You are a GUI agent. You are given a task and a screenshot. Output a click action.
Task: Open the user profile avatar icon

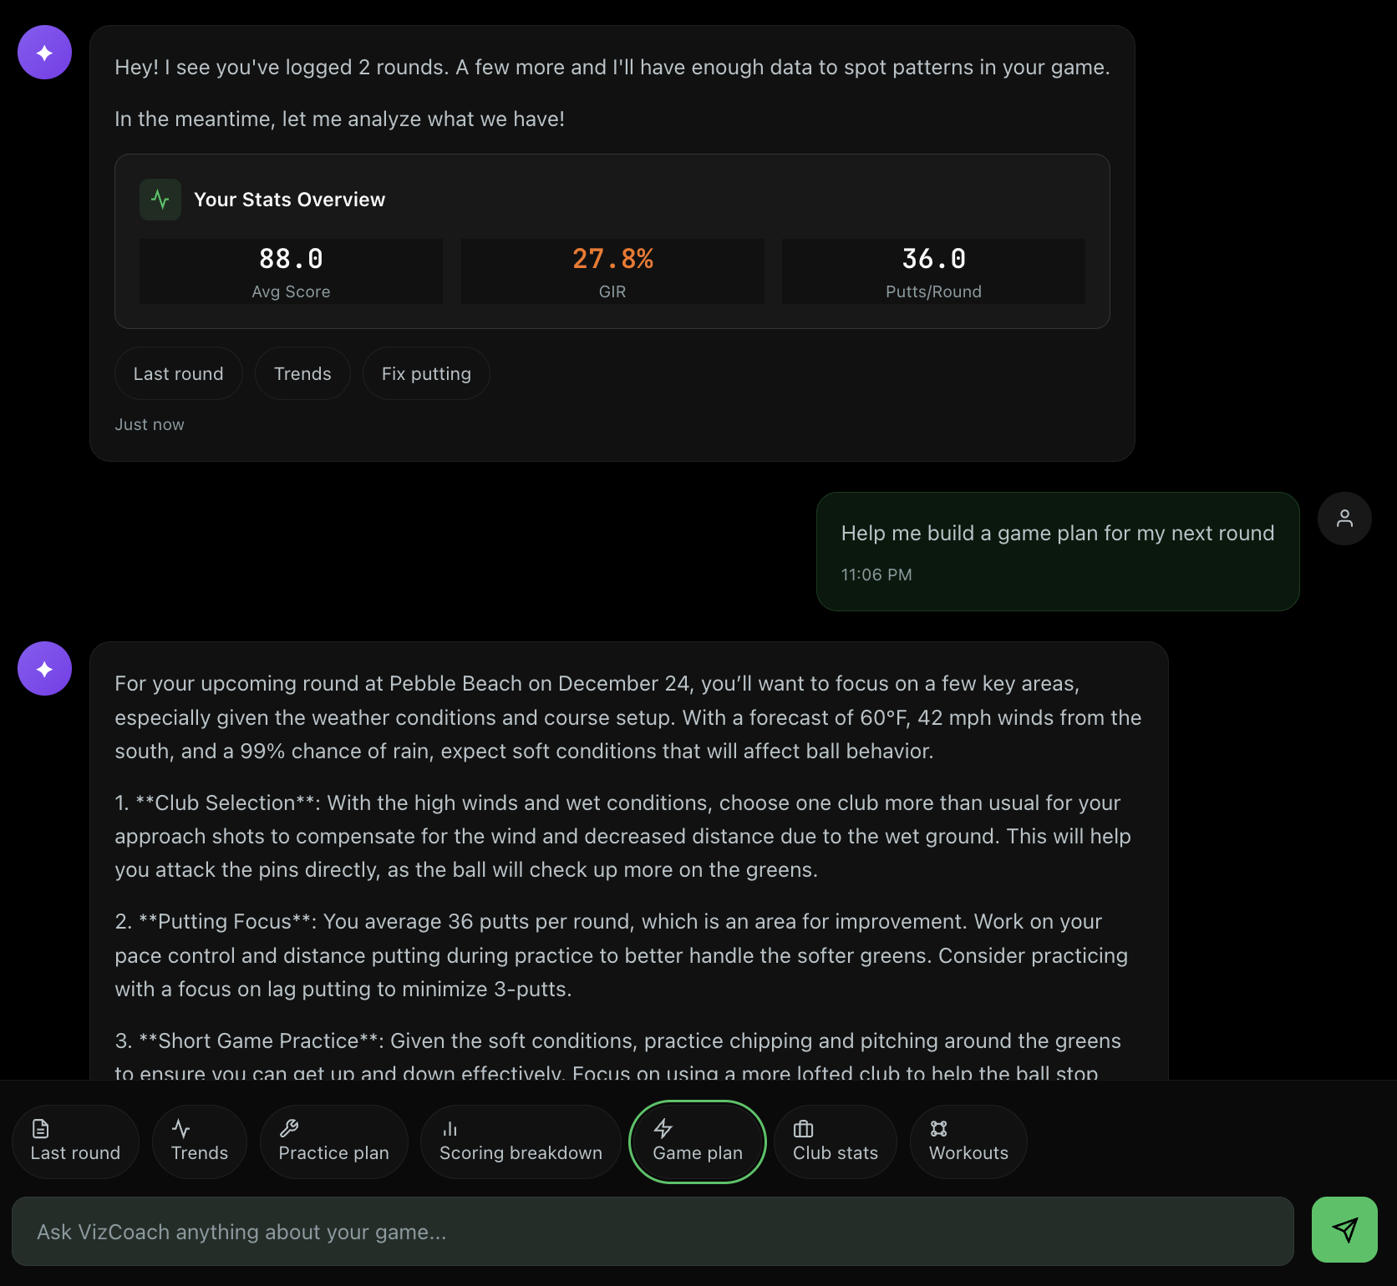point(1344,518)
